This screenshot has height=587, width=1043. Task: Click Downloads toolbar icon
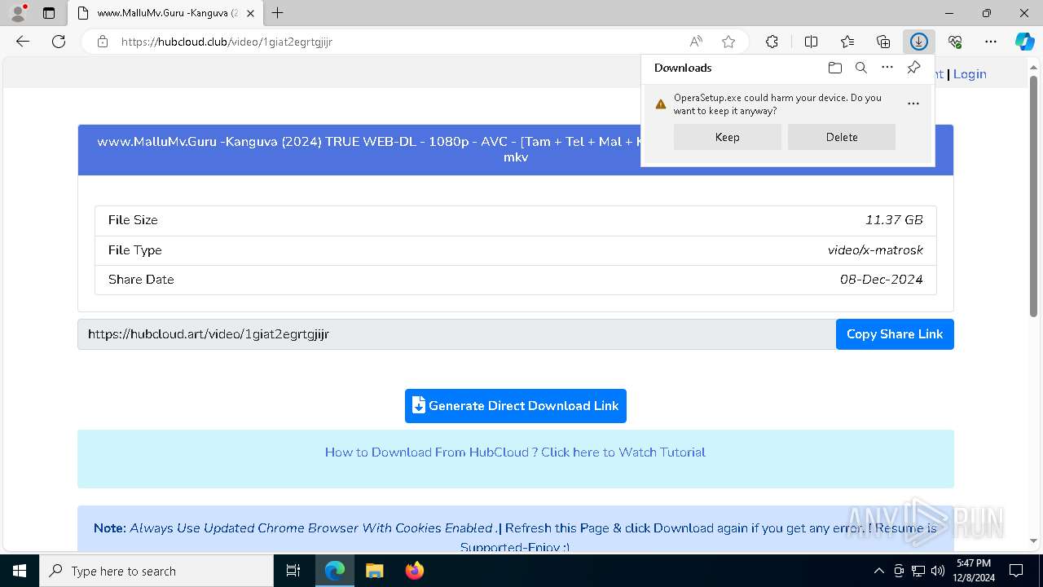coord(919,42)
